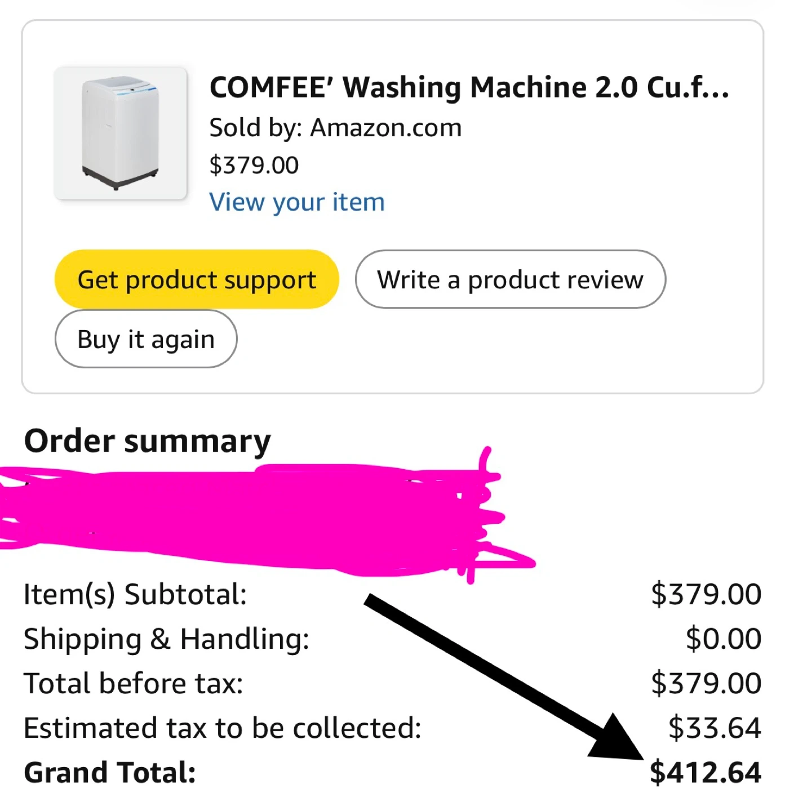
Task: Click the Total before tax amount $379.00
Action: click(706, 684)
